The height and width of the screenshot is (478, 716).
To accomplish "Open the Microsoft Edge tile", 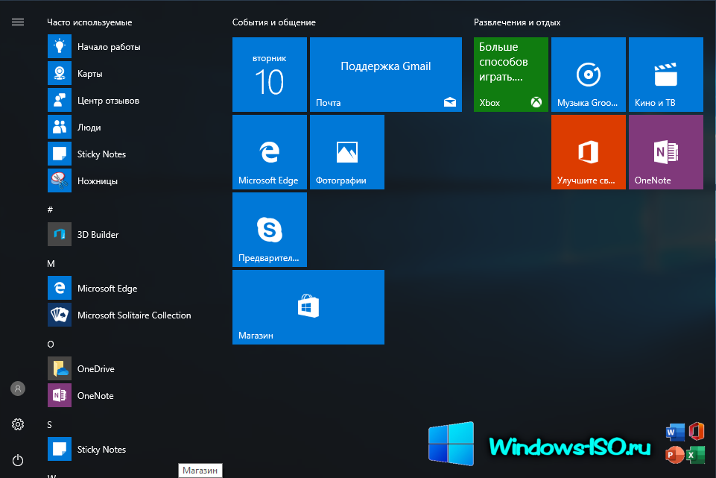I will coord(270,152).
